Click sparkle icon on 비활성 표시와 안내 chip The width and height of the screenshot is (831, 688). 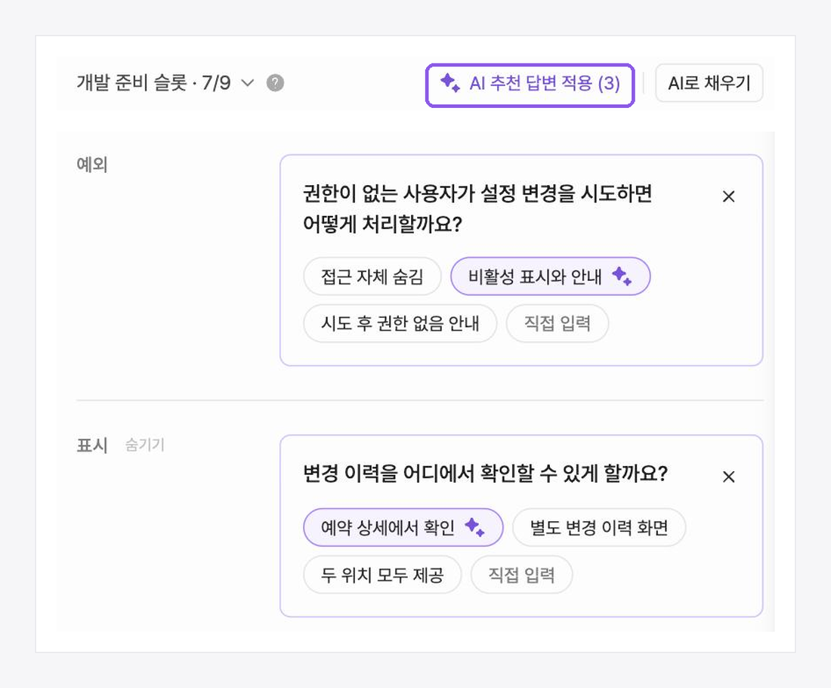pyautogui.click(x=622, y=276)
